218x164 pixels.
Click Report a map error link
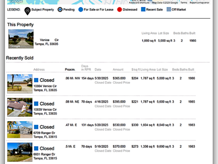[x=199, y=3]
